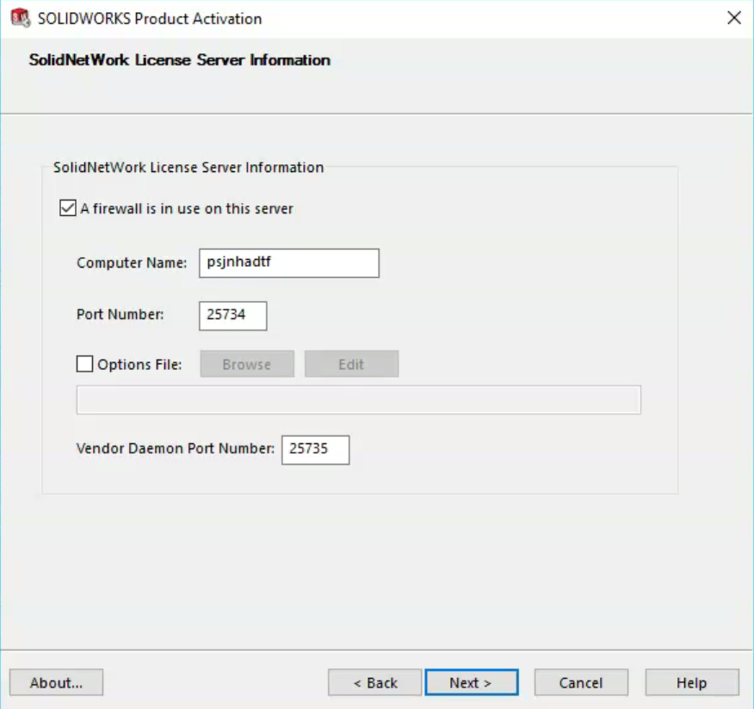The image size is (754, 709).
Task: Click the SOLIDWORKS icon in the title bar
Action: click(20, 18)
